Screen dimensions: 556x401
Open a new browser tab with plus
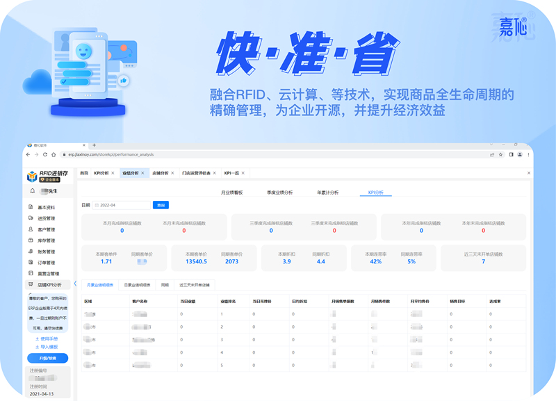coord(94,145)
